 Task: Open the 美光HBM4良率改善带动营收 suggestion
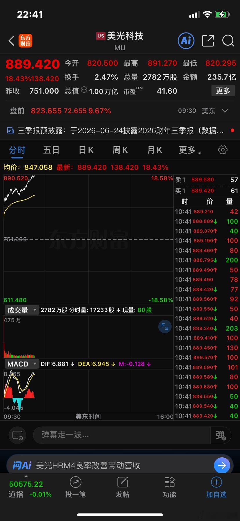click(x=88, y=465)
